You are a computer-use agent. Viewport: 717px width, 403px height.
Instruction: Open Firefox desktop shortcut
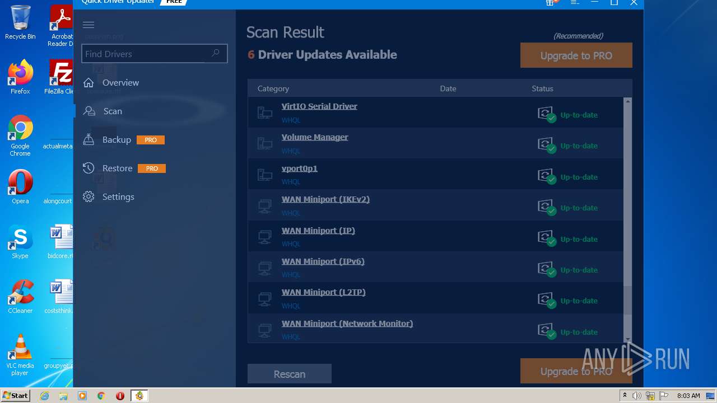[x=20, y=77]
